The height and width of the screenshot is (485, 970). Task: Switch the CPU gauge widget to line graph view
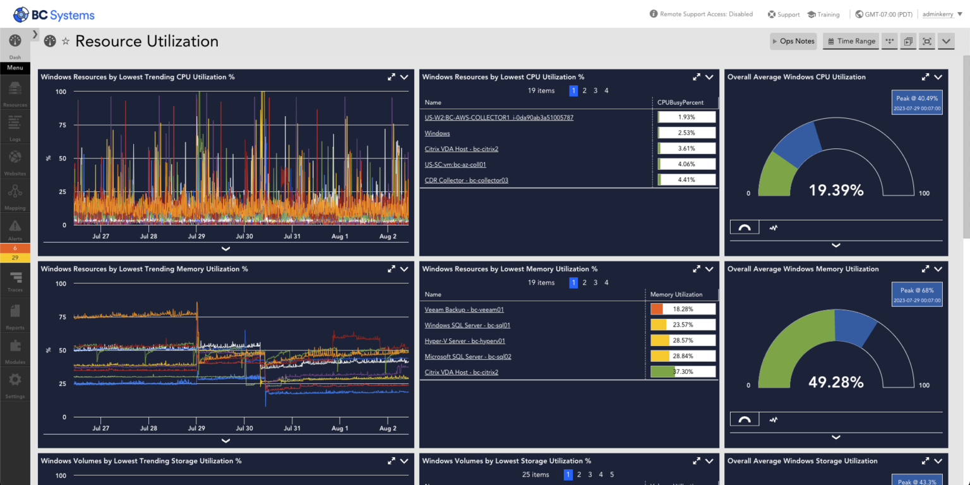(x=773, y=228)
